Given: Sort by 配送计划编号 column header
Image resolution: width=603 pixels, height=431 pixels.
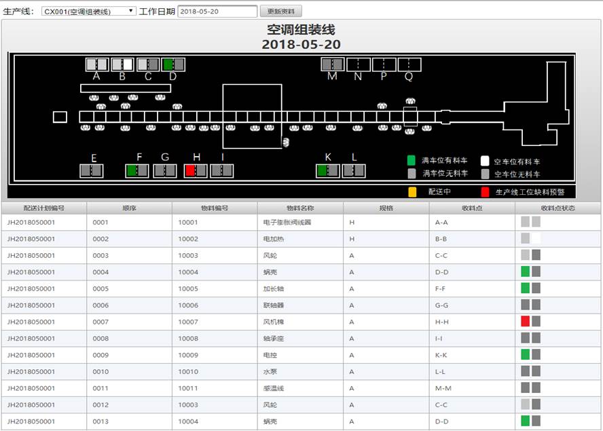Looking at the screenshot, I should (x=43, y=208).
